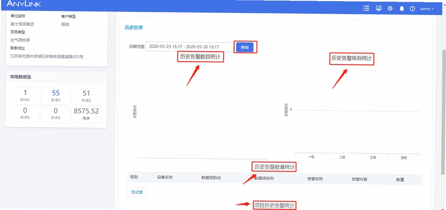Click the 三级 axis label in chart
This screenshot has height=210, width=446.
pyautogui.click(x=373, y=157)
